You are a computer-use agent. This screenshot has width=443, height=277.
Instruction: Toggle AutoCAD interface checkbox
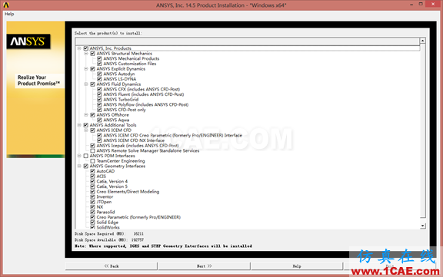point(92,171)
